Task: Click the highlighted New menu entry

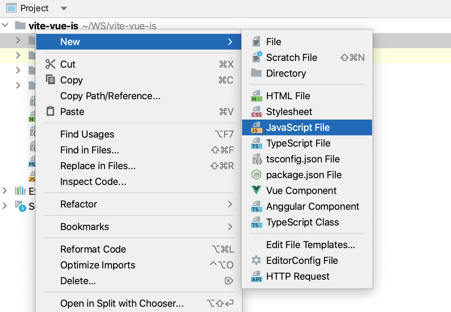Action: (70, 42)
